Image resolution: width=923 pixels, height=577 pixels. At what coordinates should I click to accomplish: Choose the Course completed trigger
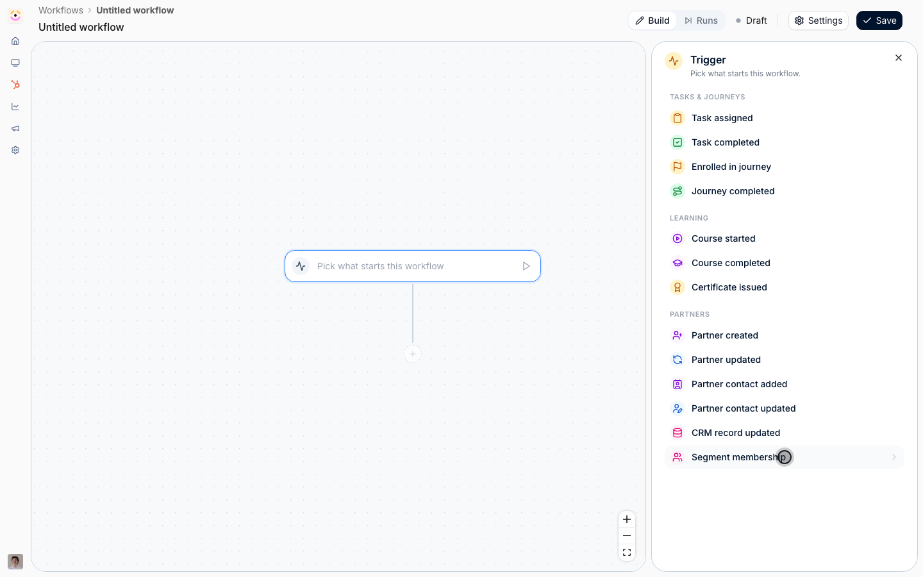pos(785,263)
